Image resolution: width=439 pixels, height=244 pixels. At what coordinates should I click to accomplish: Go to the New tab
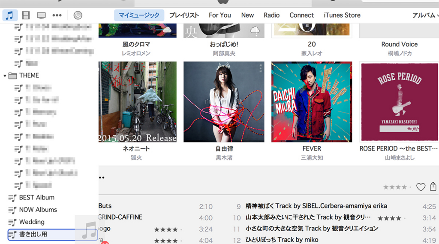tap(247, 15)
